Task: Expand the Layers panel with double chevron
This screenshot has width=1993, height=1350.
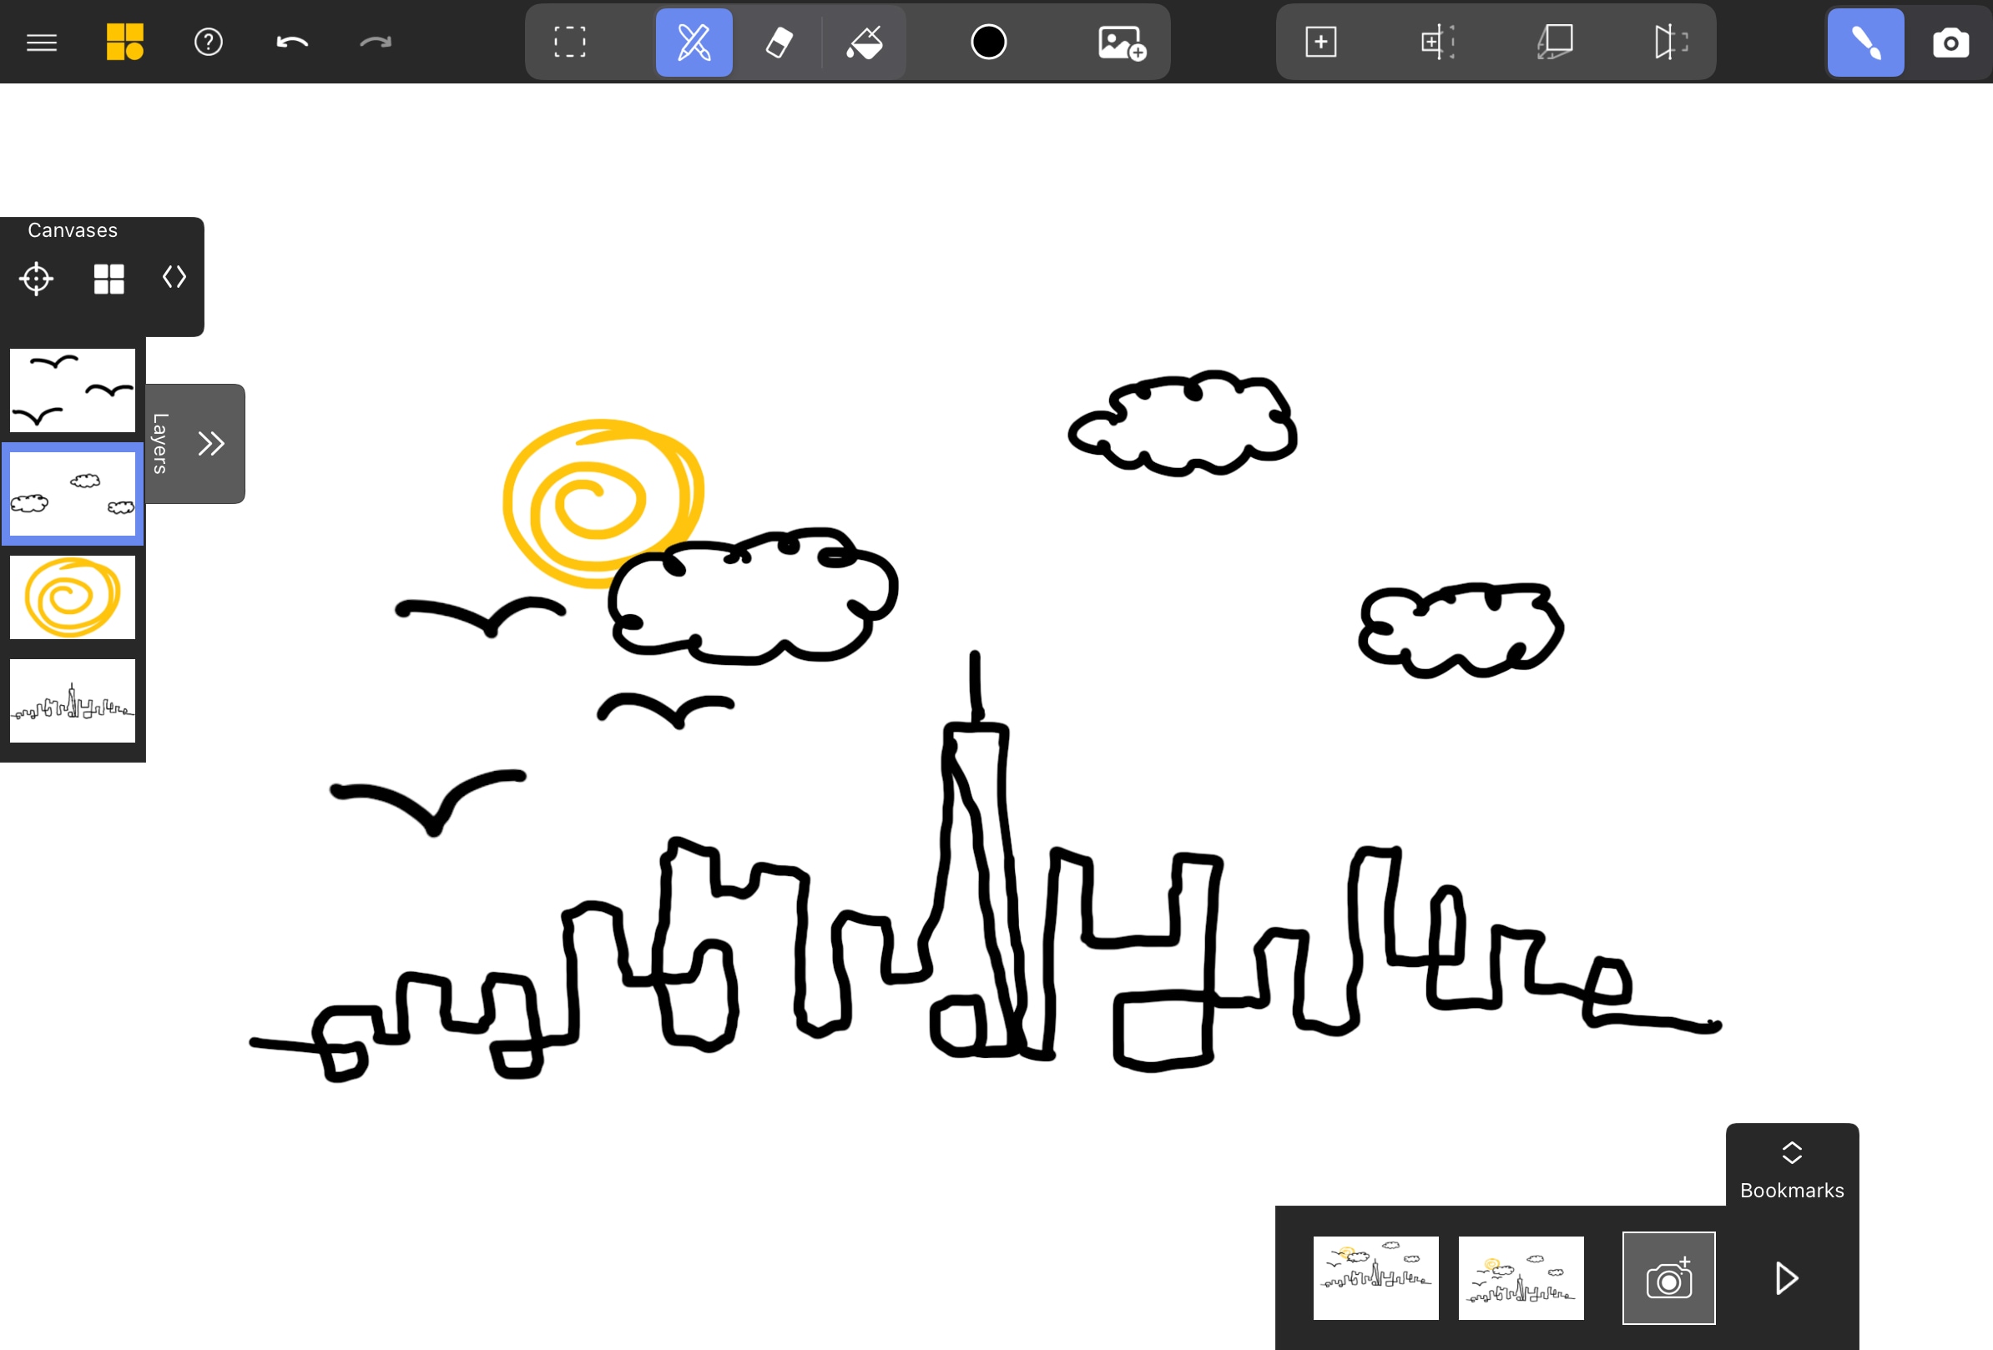Action: click(x=211, y=443)
